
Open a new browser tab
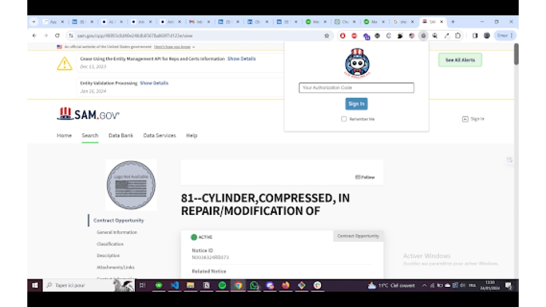tap(453, 22)
